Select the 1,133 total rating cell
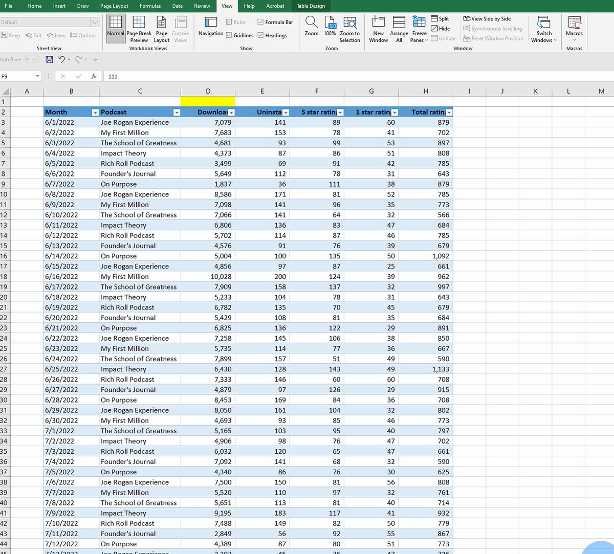The height and width of the screenshot is (554, 614). pos(426,369)
